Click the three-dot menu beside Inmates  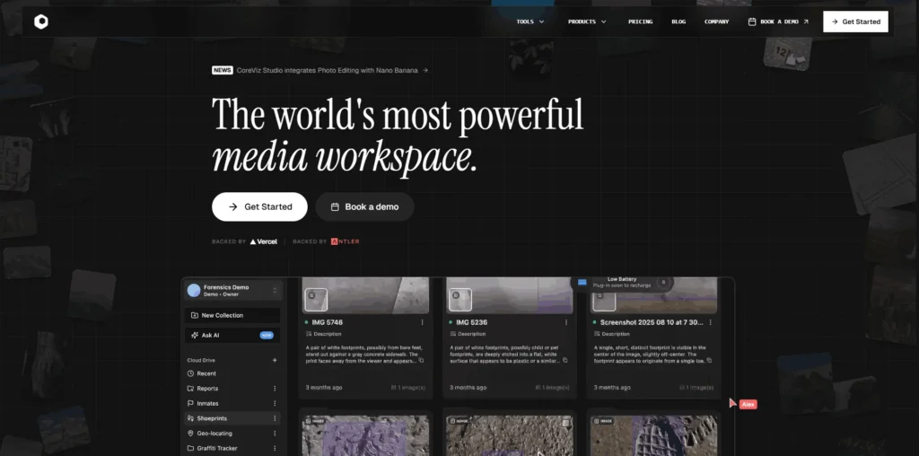click(275, 404)
